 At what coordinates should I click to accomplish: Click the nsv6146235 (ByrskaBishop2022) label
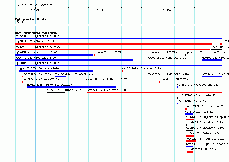[207, 117]
